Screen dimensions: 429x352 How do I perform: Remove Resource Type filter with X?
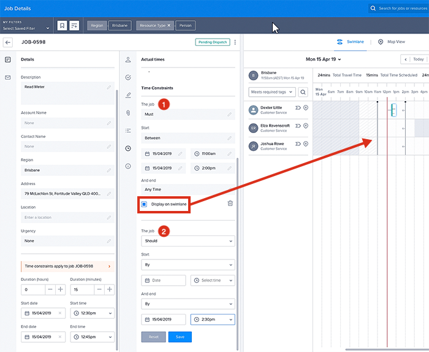pos(169,26)
